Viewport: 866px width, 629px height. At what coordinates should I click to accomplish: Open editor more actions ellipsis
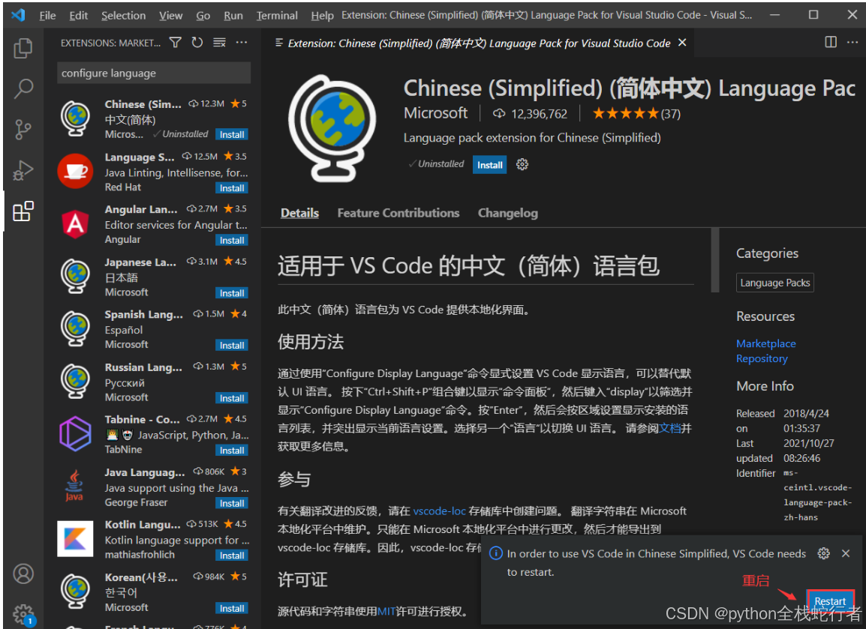[x=852, y=43]
